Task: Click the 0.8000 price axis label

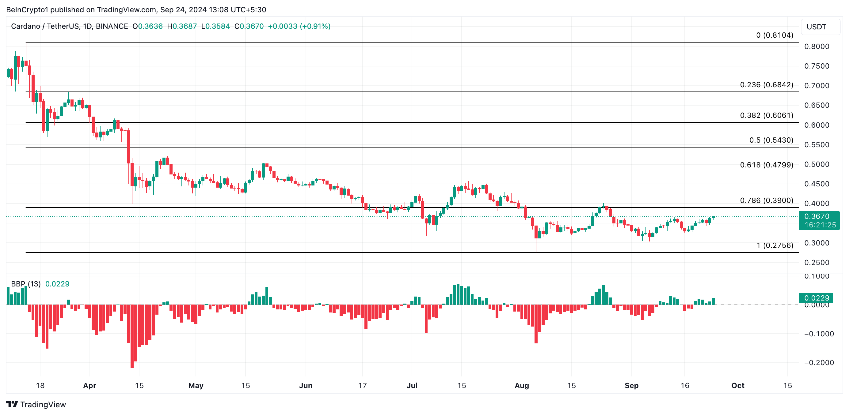Action: pos(817,47)
